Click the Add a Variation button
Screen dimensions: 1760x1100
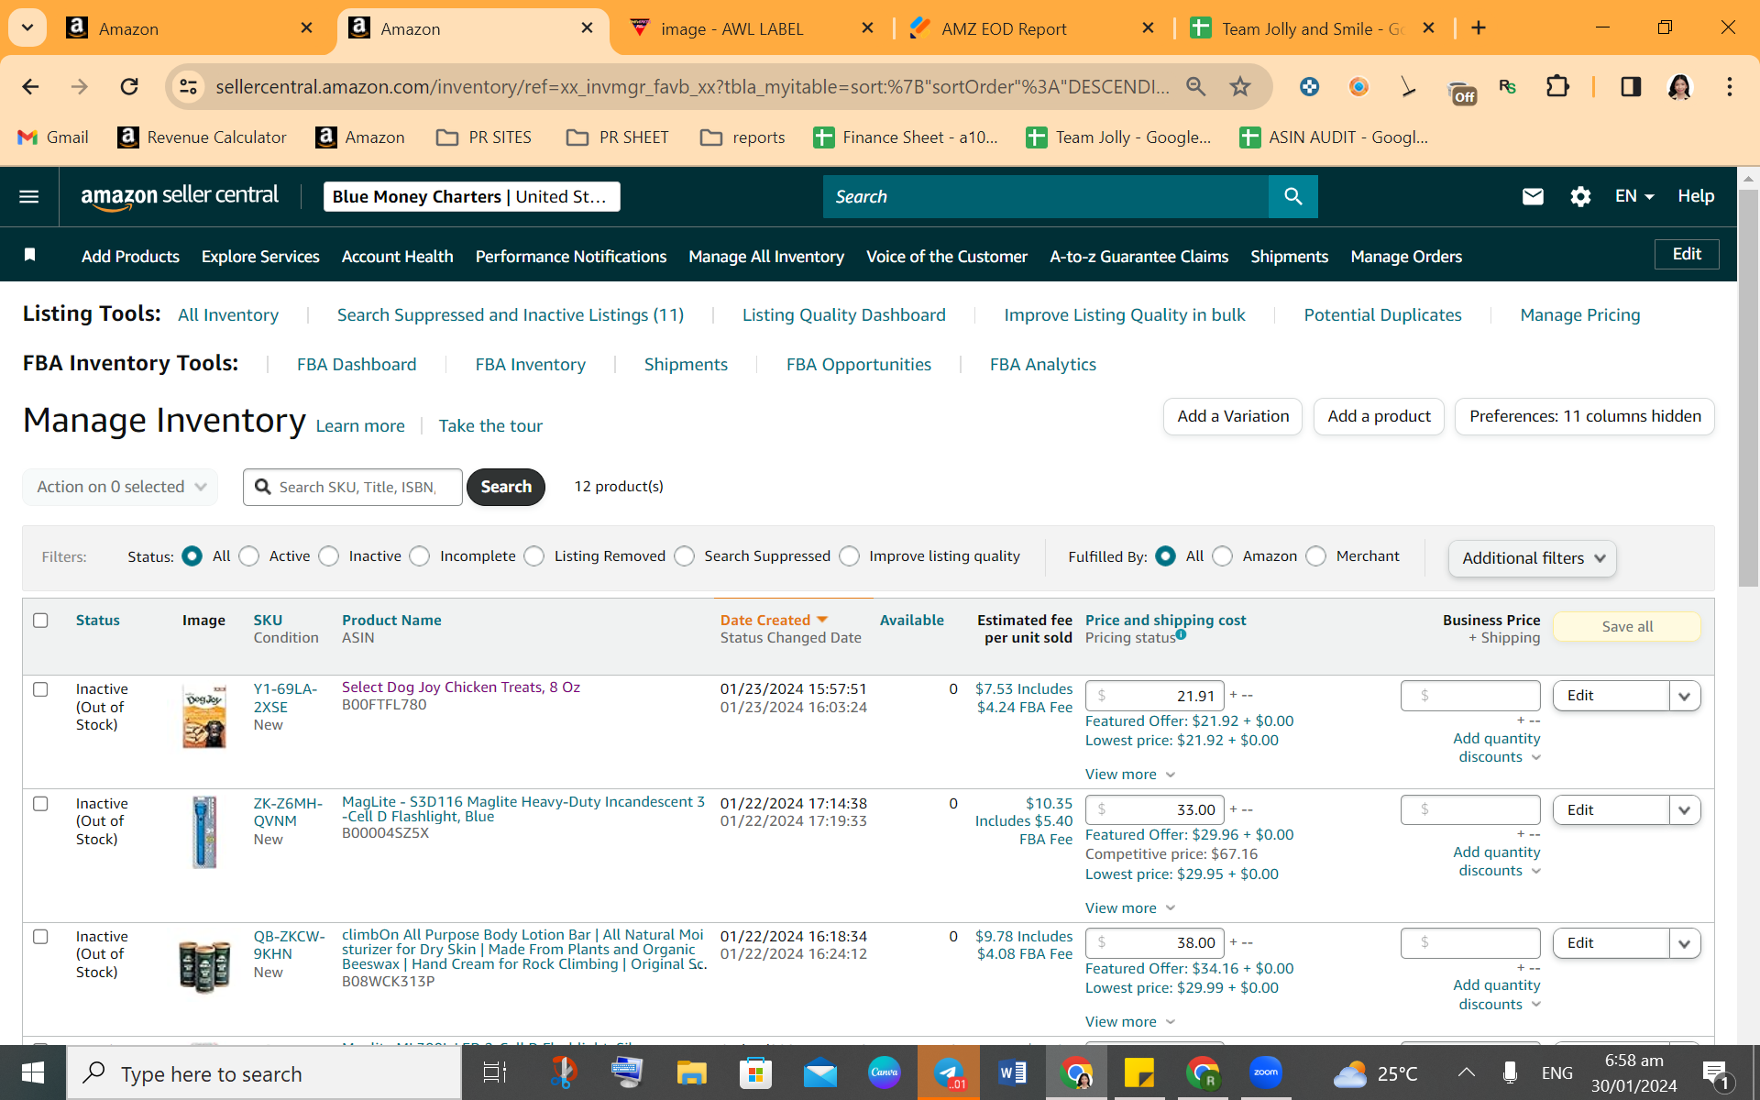[1233, 416]
